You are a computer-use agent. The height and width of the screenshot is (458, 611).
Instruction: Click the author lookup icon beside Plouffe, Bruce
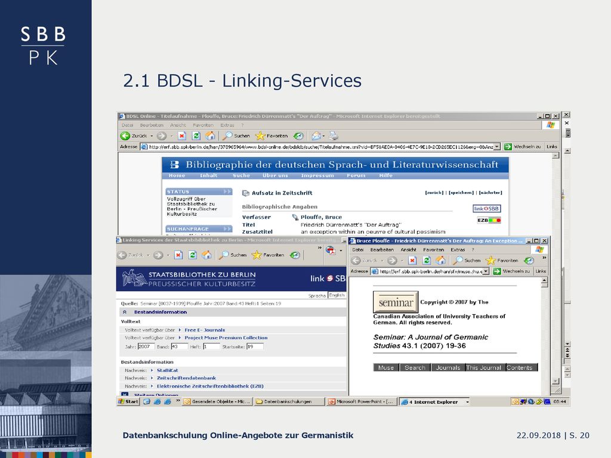click(295, 217)
